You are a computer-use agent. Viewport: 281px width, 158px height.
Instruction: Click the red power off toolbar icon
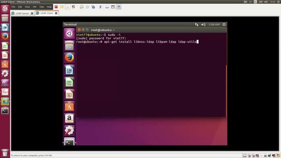pos(56,7)
